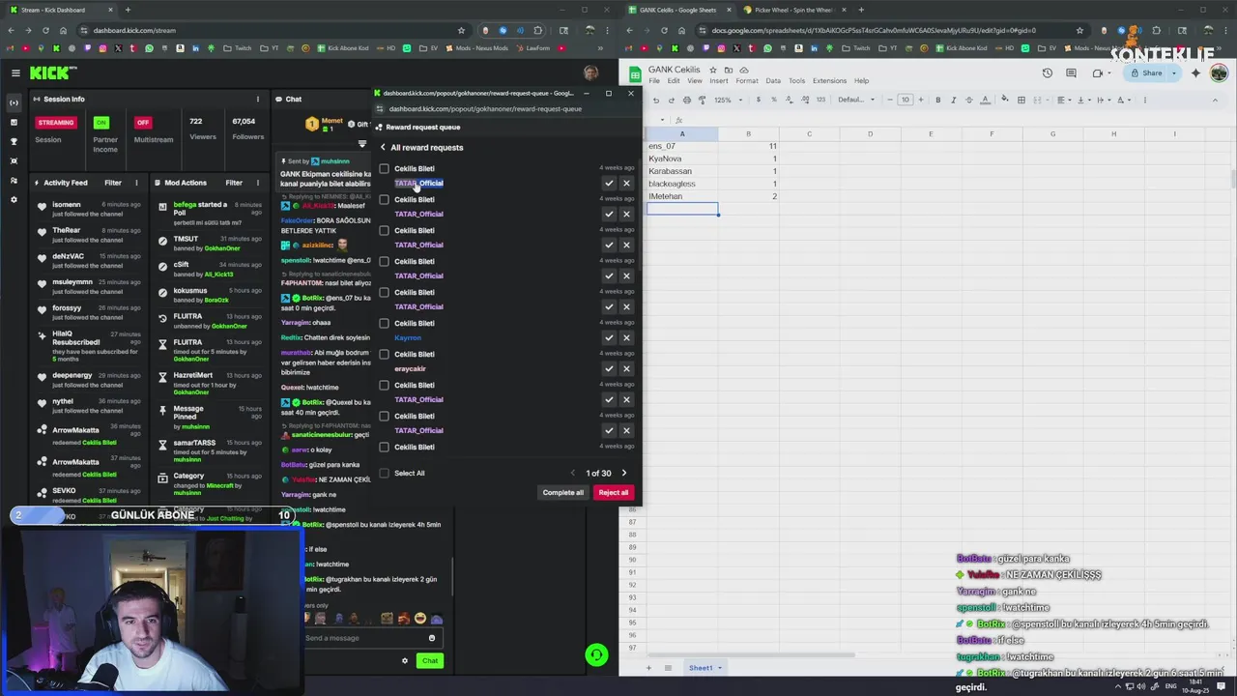1237x696 pixels.
Task: Click the Reject all button
Action: point(613,492)
